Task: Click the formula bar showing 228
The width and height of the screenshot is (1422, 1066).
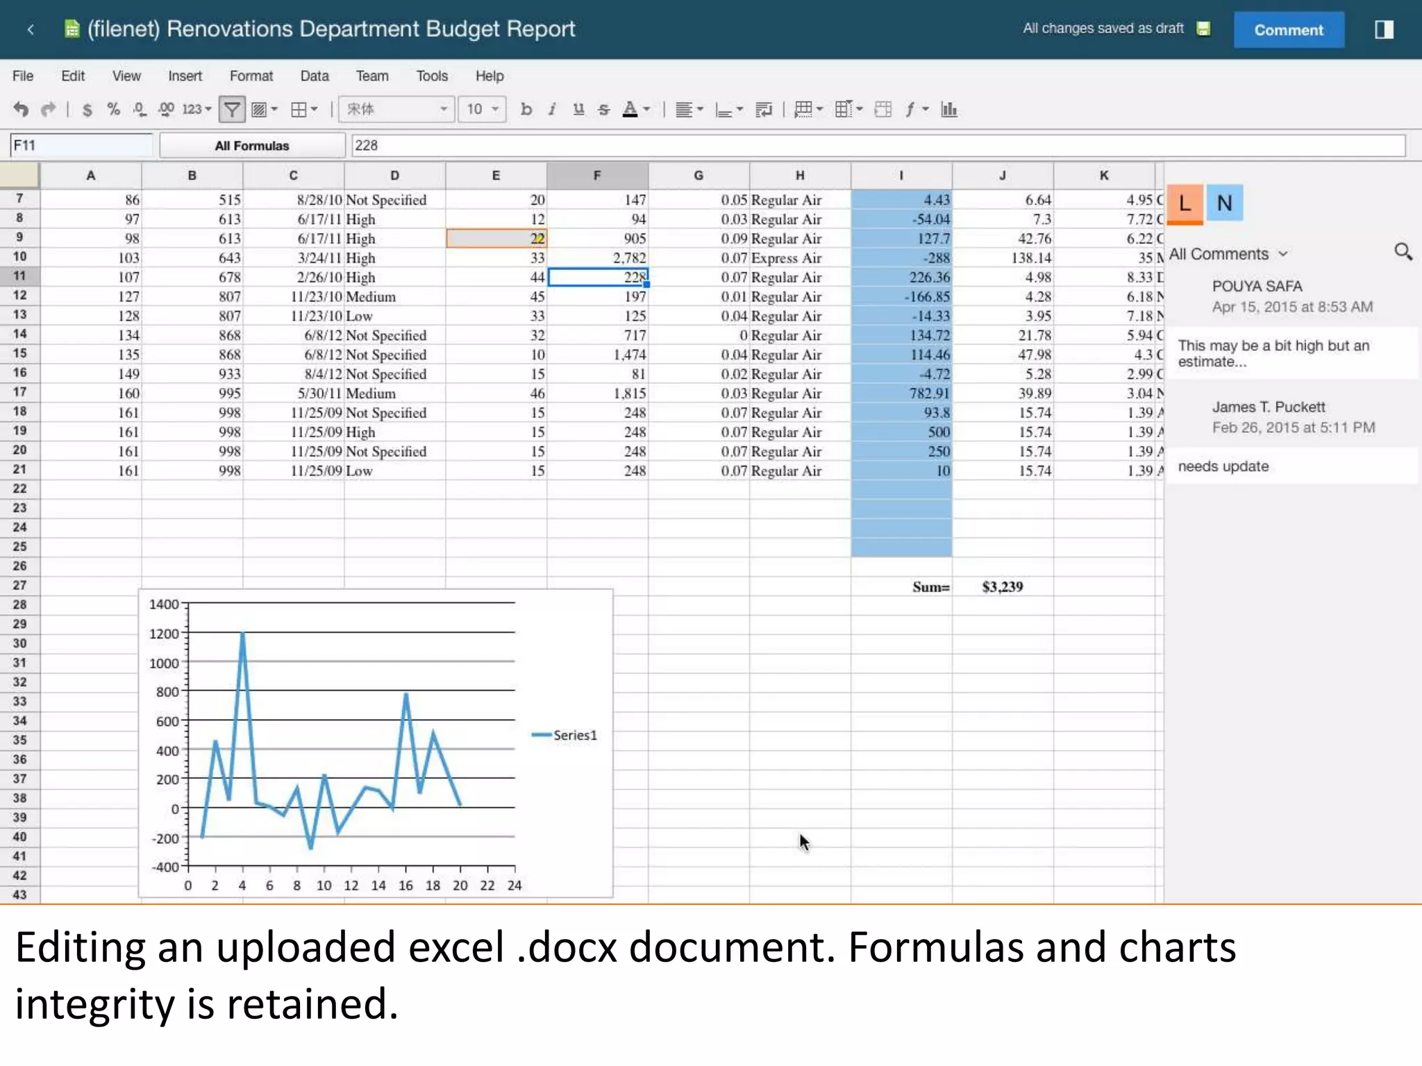Action: point(878,145)
